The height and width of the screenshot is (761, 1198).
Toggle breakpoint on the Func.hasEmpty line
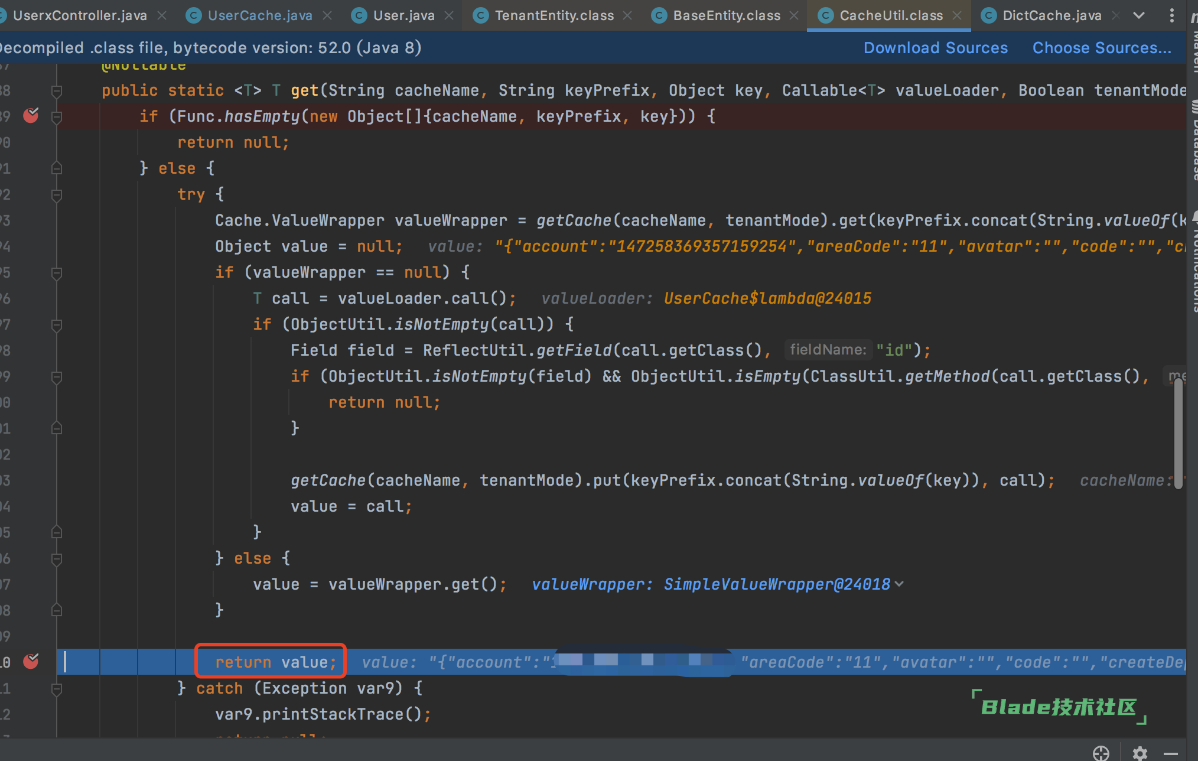click(x=31, y=116)
